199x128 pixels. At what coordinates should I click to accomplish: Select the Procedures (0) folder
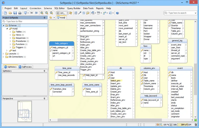click(21, 41)
